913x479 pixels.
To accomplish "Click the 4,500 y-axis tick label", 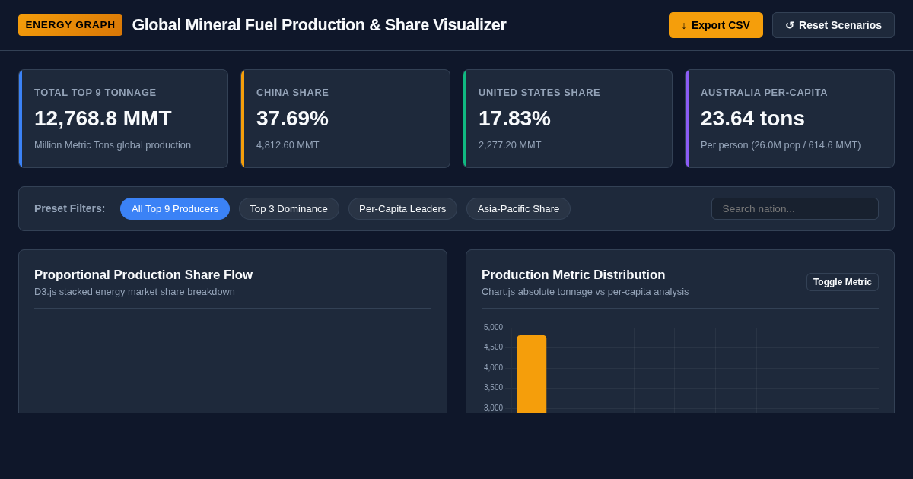I will click(x=493, y=347).
